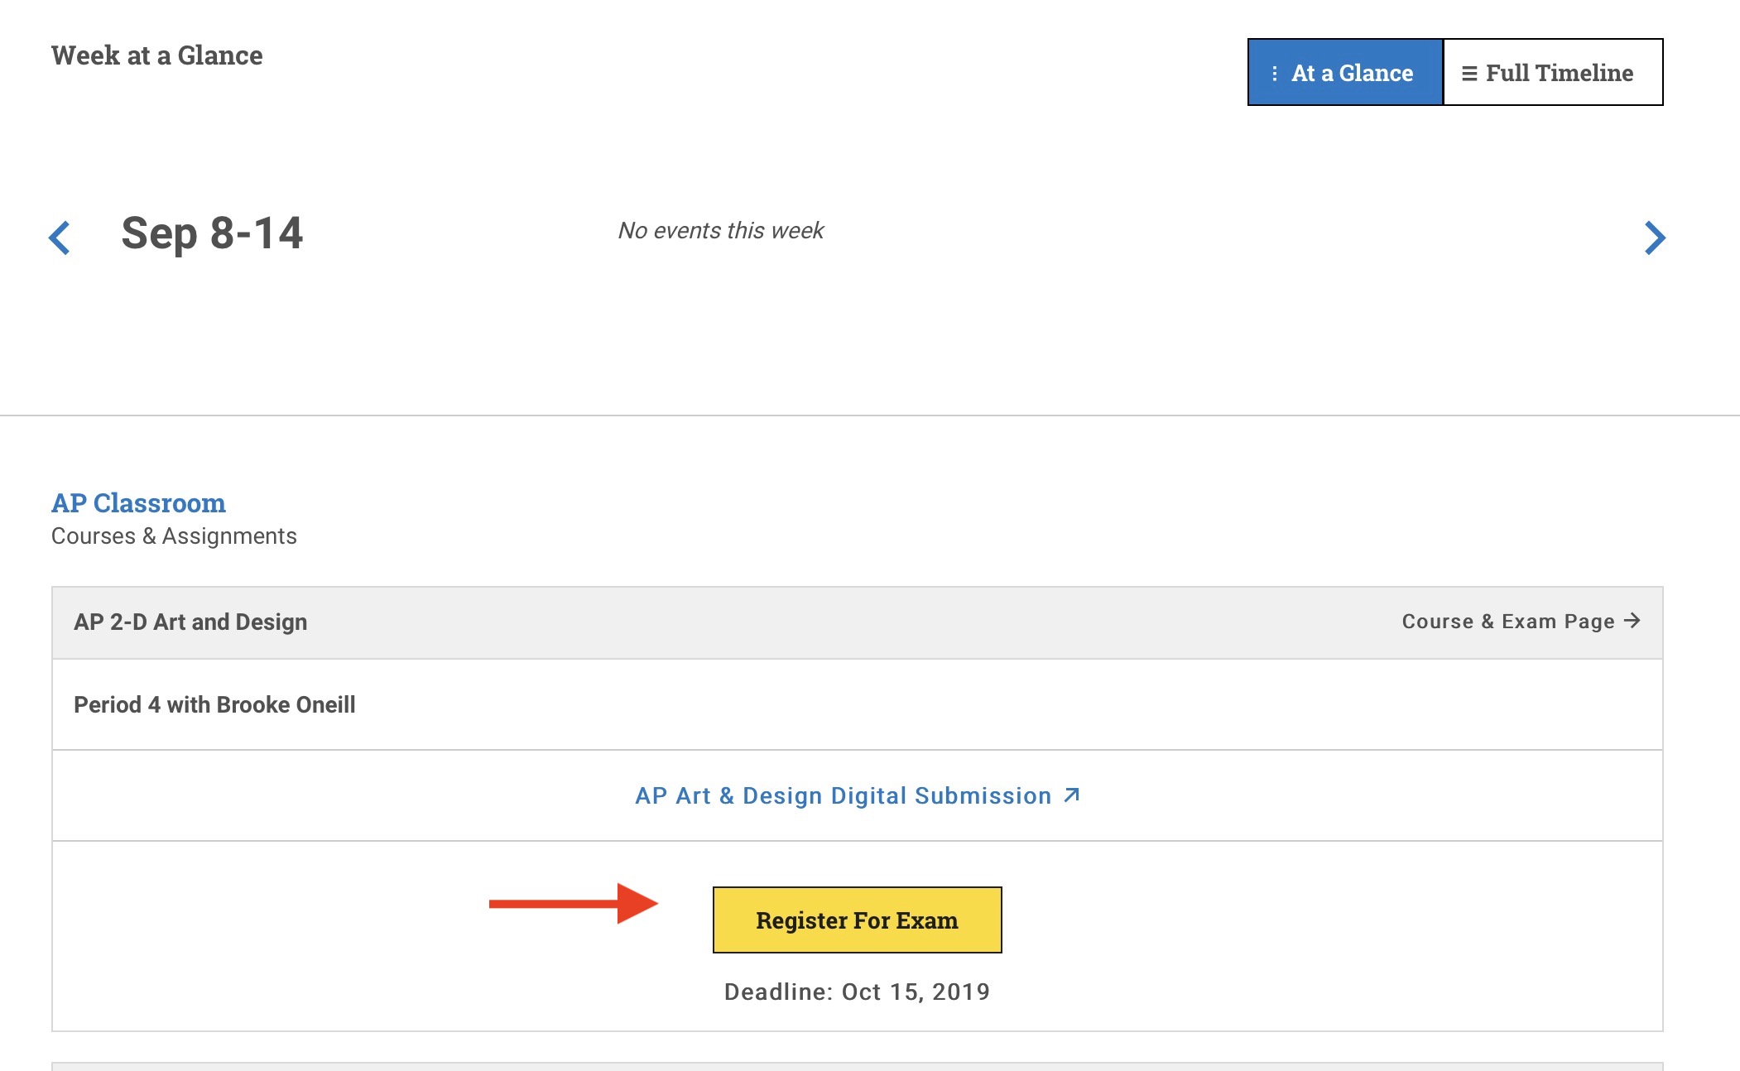
Task: Click the dotted list icon in At a Glance
Action: (1274, 73)
